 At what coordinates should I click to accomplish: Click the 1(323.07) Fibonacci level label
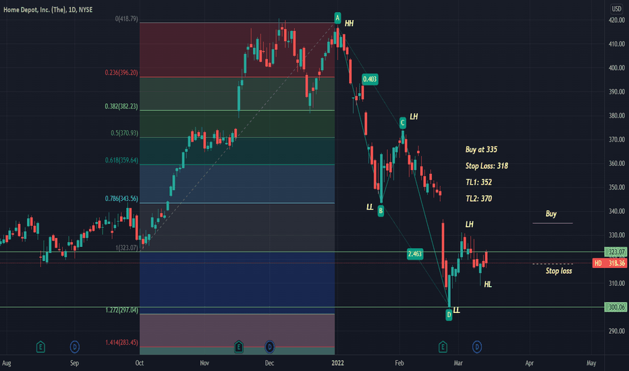click(x=127, y=248)
